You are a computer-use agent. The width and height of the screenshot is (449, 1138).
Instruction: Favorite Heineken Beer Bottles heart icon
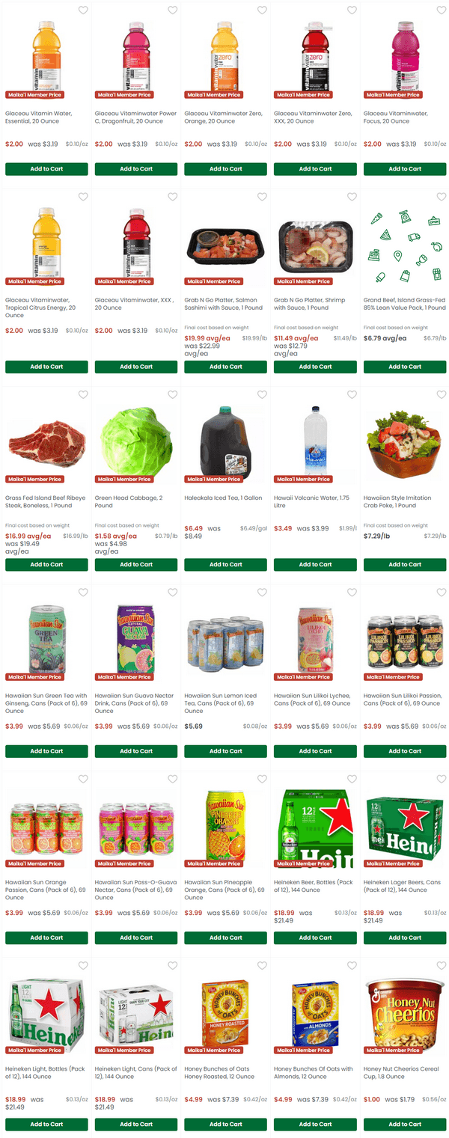[352, 779]
